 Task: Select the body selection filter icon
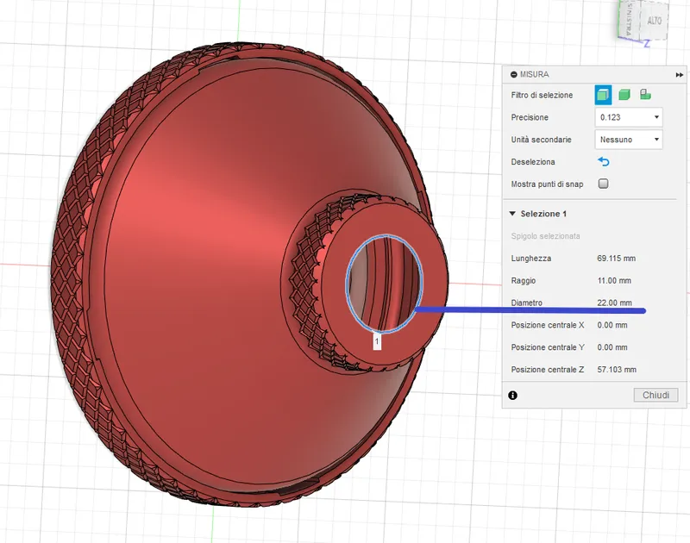(624, 95)
